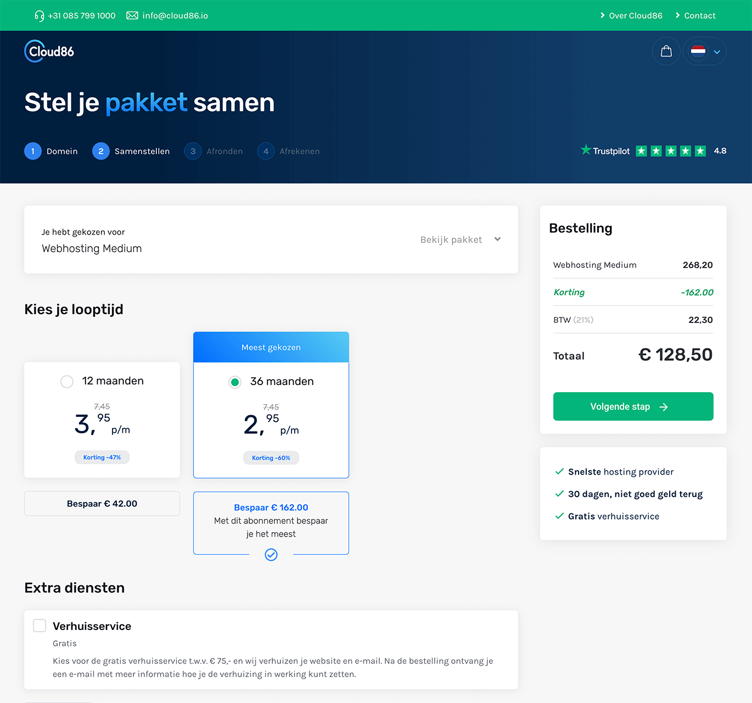The width and height of the screenshot is (752, 703).
Task: Click the Over Cloud86 link
Action: tap(635, 15)
